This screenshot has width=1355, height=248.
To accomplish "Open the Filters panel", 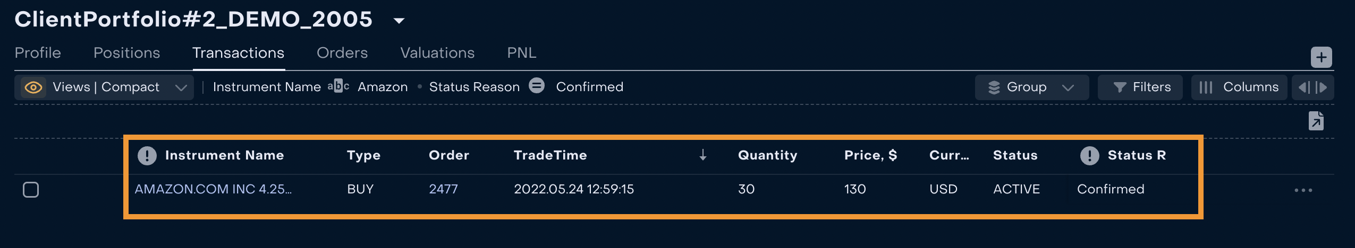I will pyautogui.click(x=1140, y=87).
